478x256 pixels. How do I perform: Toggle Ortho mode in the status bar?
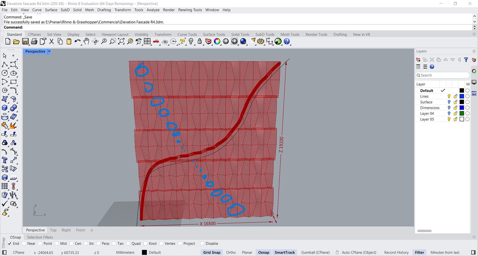click(x=231, y=252)
